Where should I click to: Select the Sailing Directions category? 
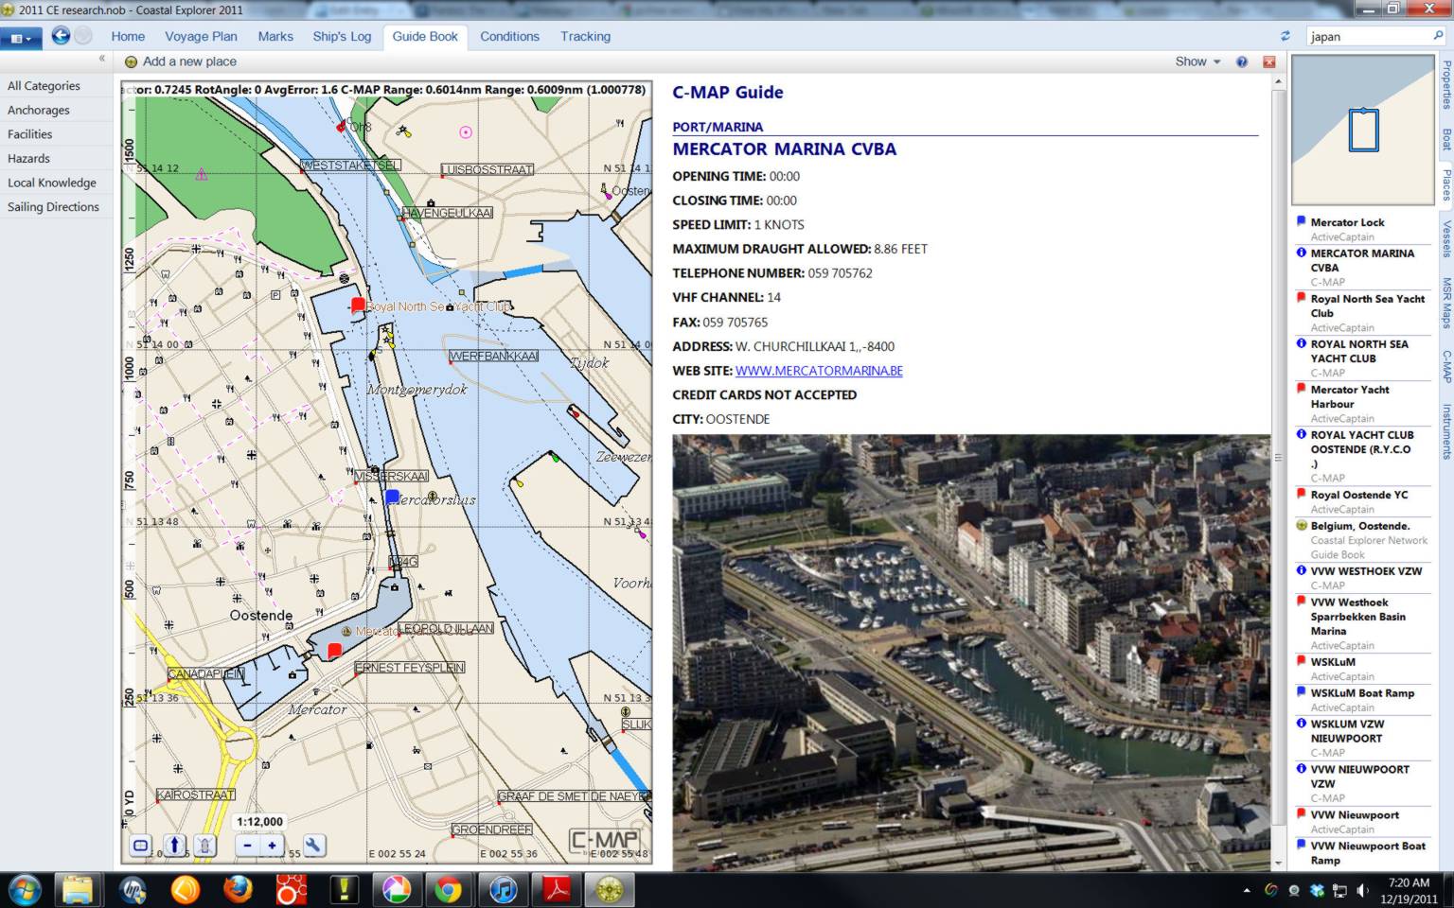pos(57,206)
